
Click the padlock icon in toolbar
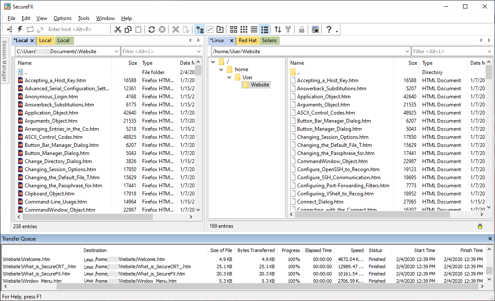(302, 29)
